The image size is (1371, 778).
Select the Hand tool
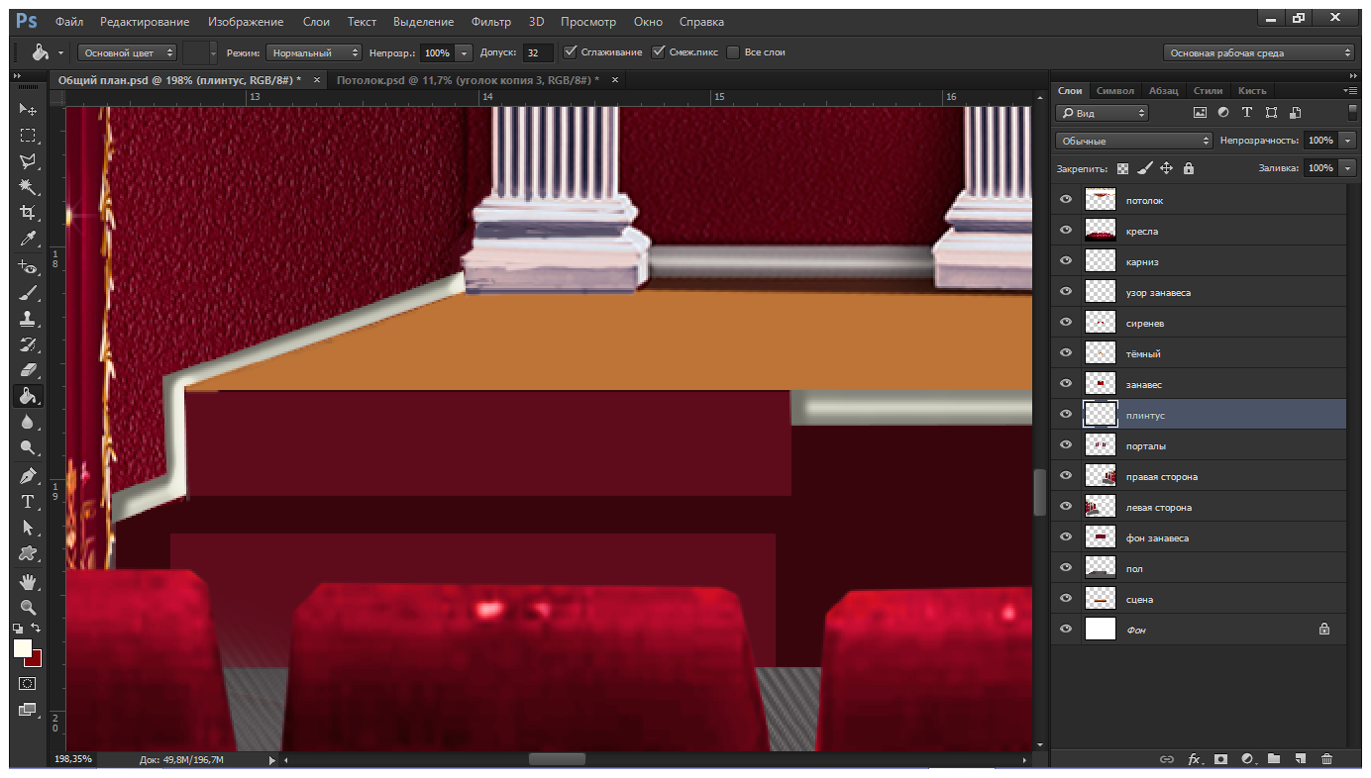pos(28,581)
